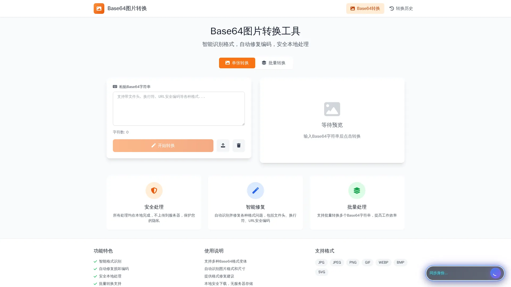
Task: Click the image placeholder icon in preview area
Action: tap(332, 109)
